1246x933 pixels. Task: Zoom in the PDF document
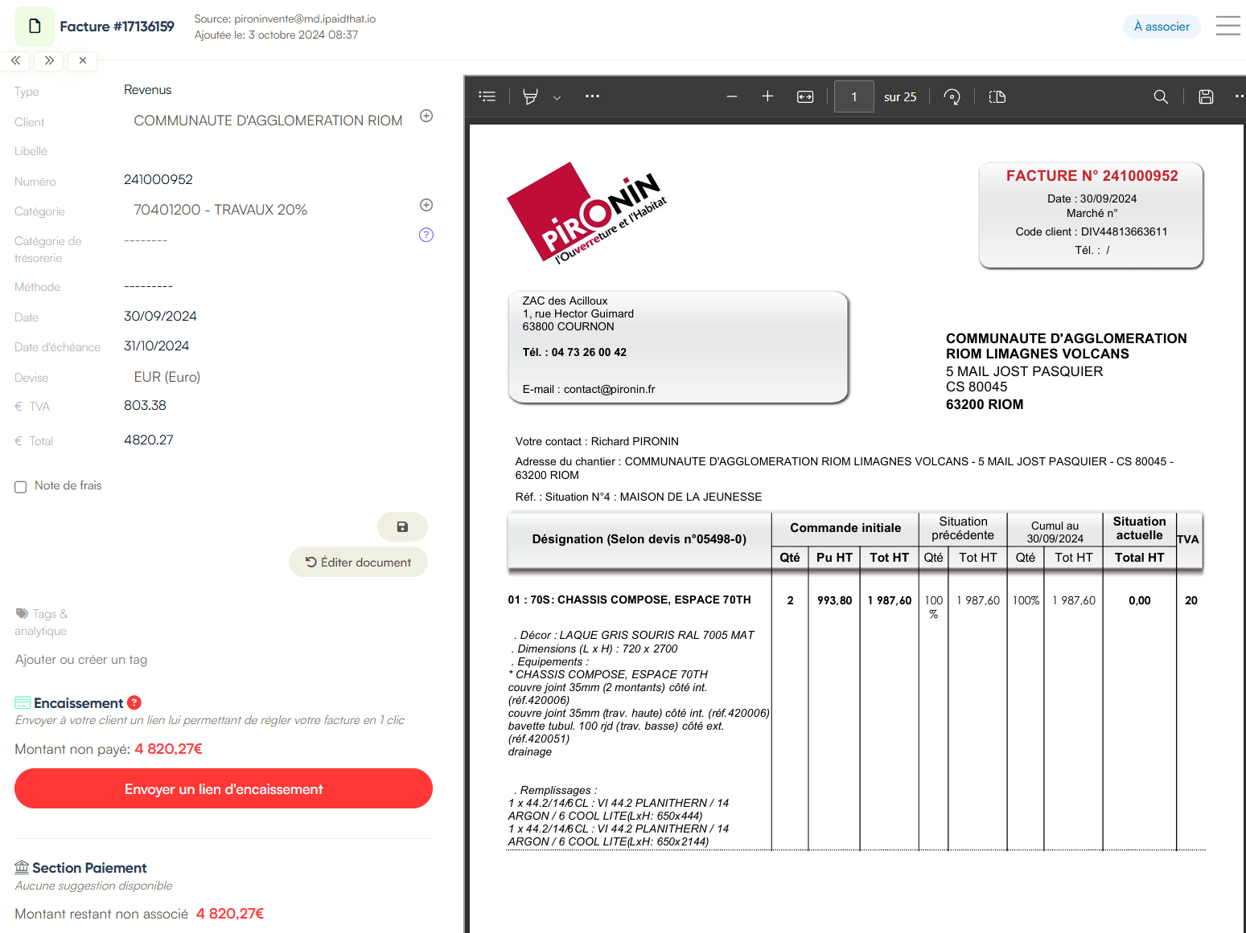click(x=767, y=96)
